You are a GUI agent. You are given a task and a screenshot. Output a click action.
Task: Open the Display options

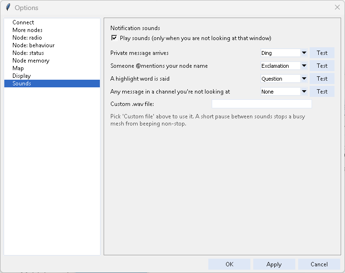coord(52,76)
